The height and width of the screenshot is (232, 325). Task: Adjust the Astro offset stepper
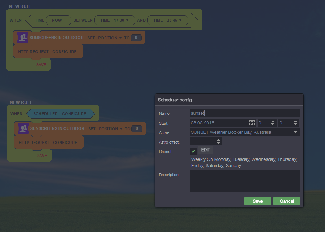coord(218,141)
